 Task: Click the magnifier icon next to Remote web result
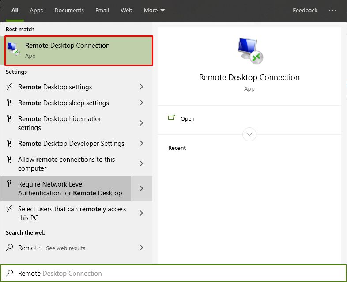9,248
